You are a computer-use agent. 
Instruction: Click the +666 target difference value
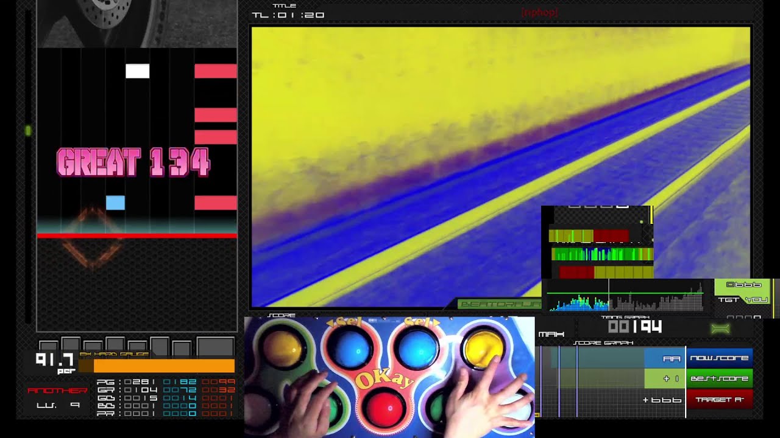point(661,400)
